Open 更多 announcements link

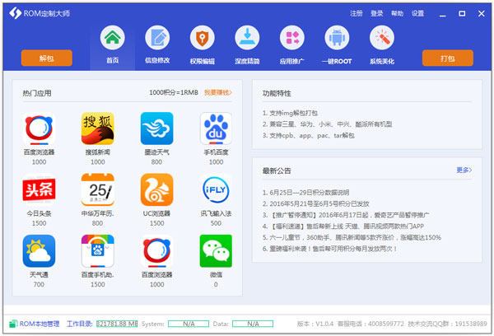tap(464, 170)
